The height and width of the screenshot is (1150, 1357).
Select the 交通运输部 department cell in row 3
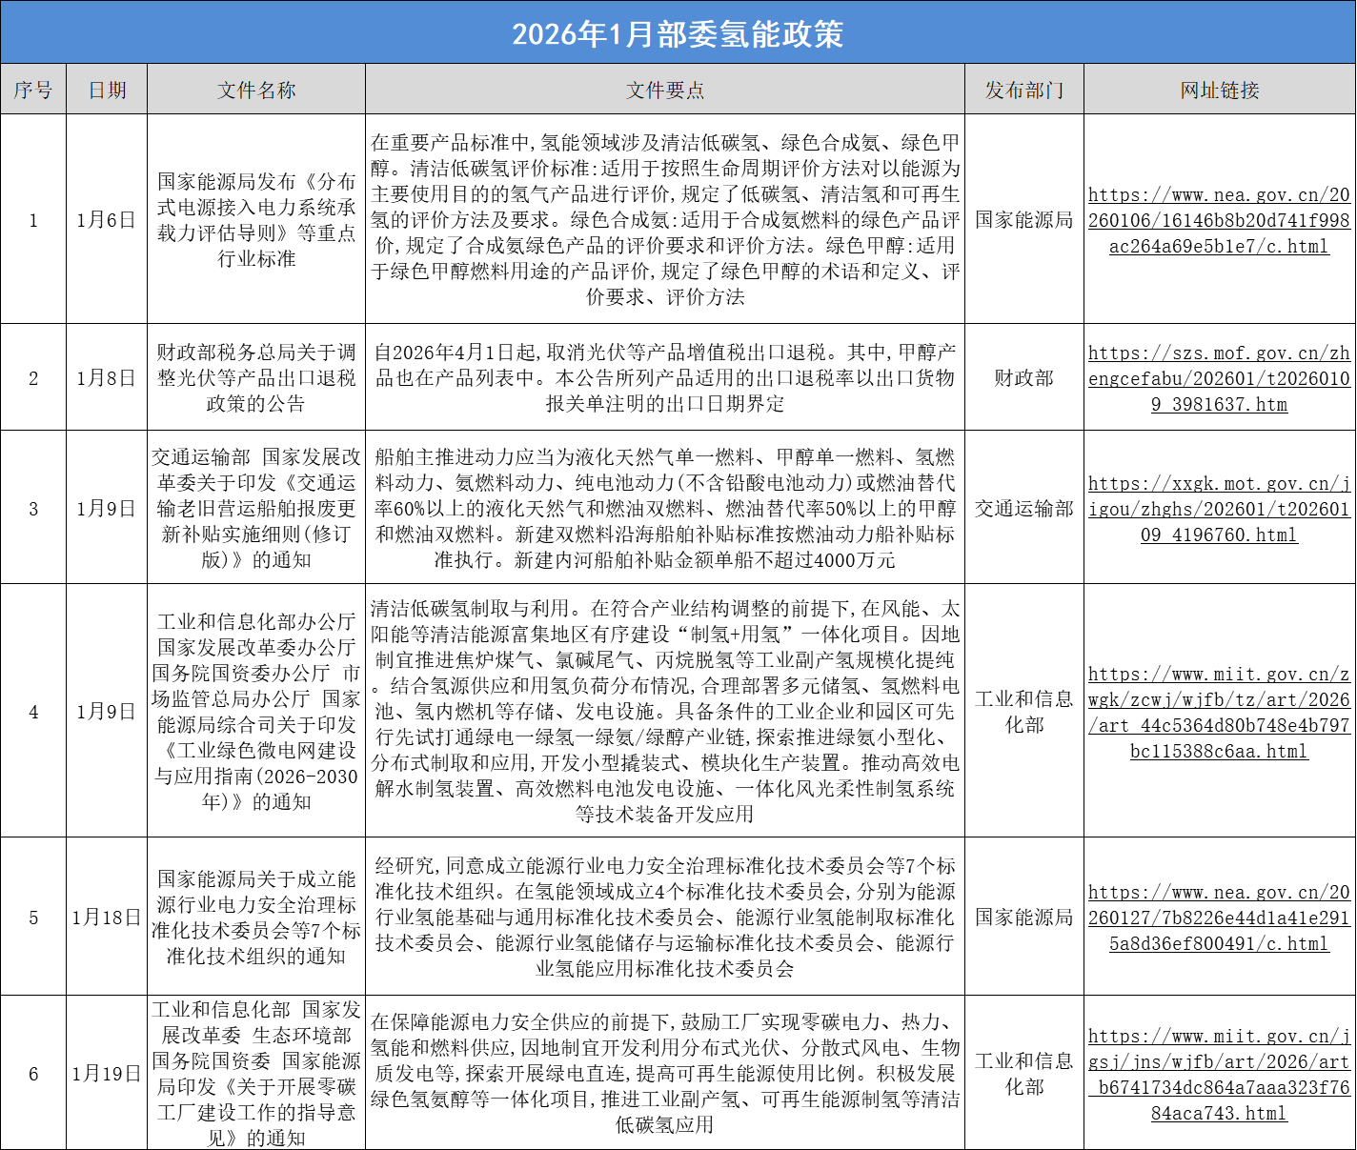click(x=1024, y=509)
